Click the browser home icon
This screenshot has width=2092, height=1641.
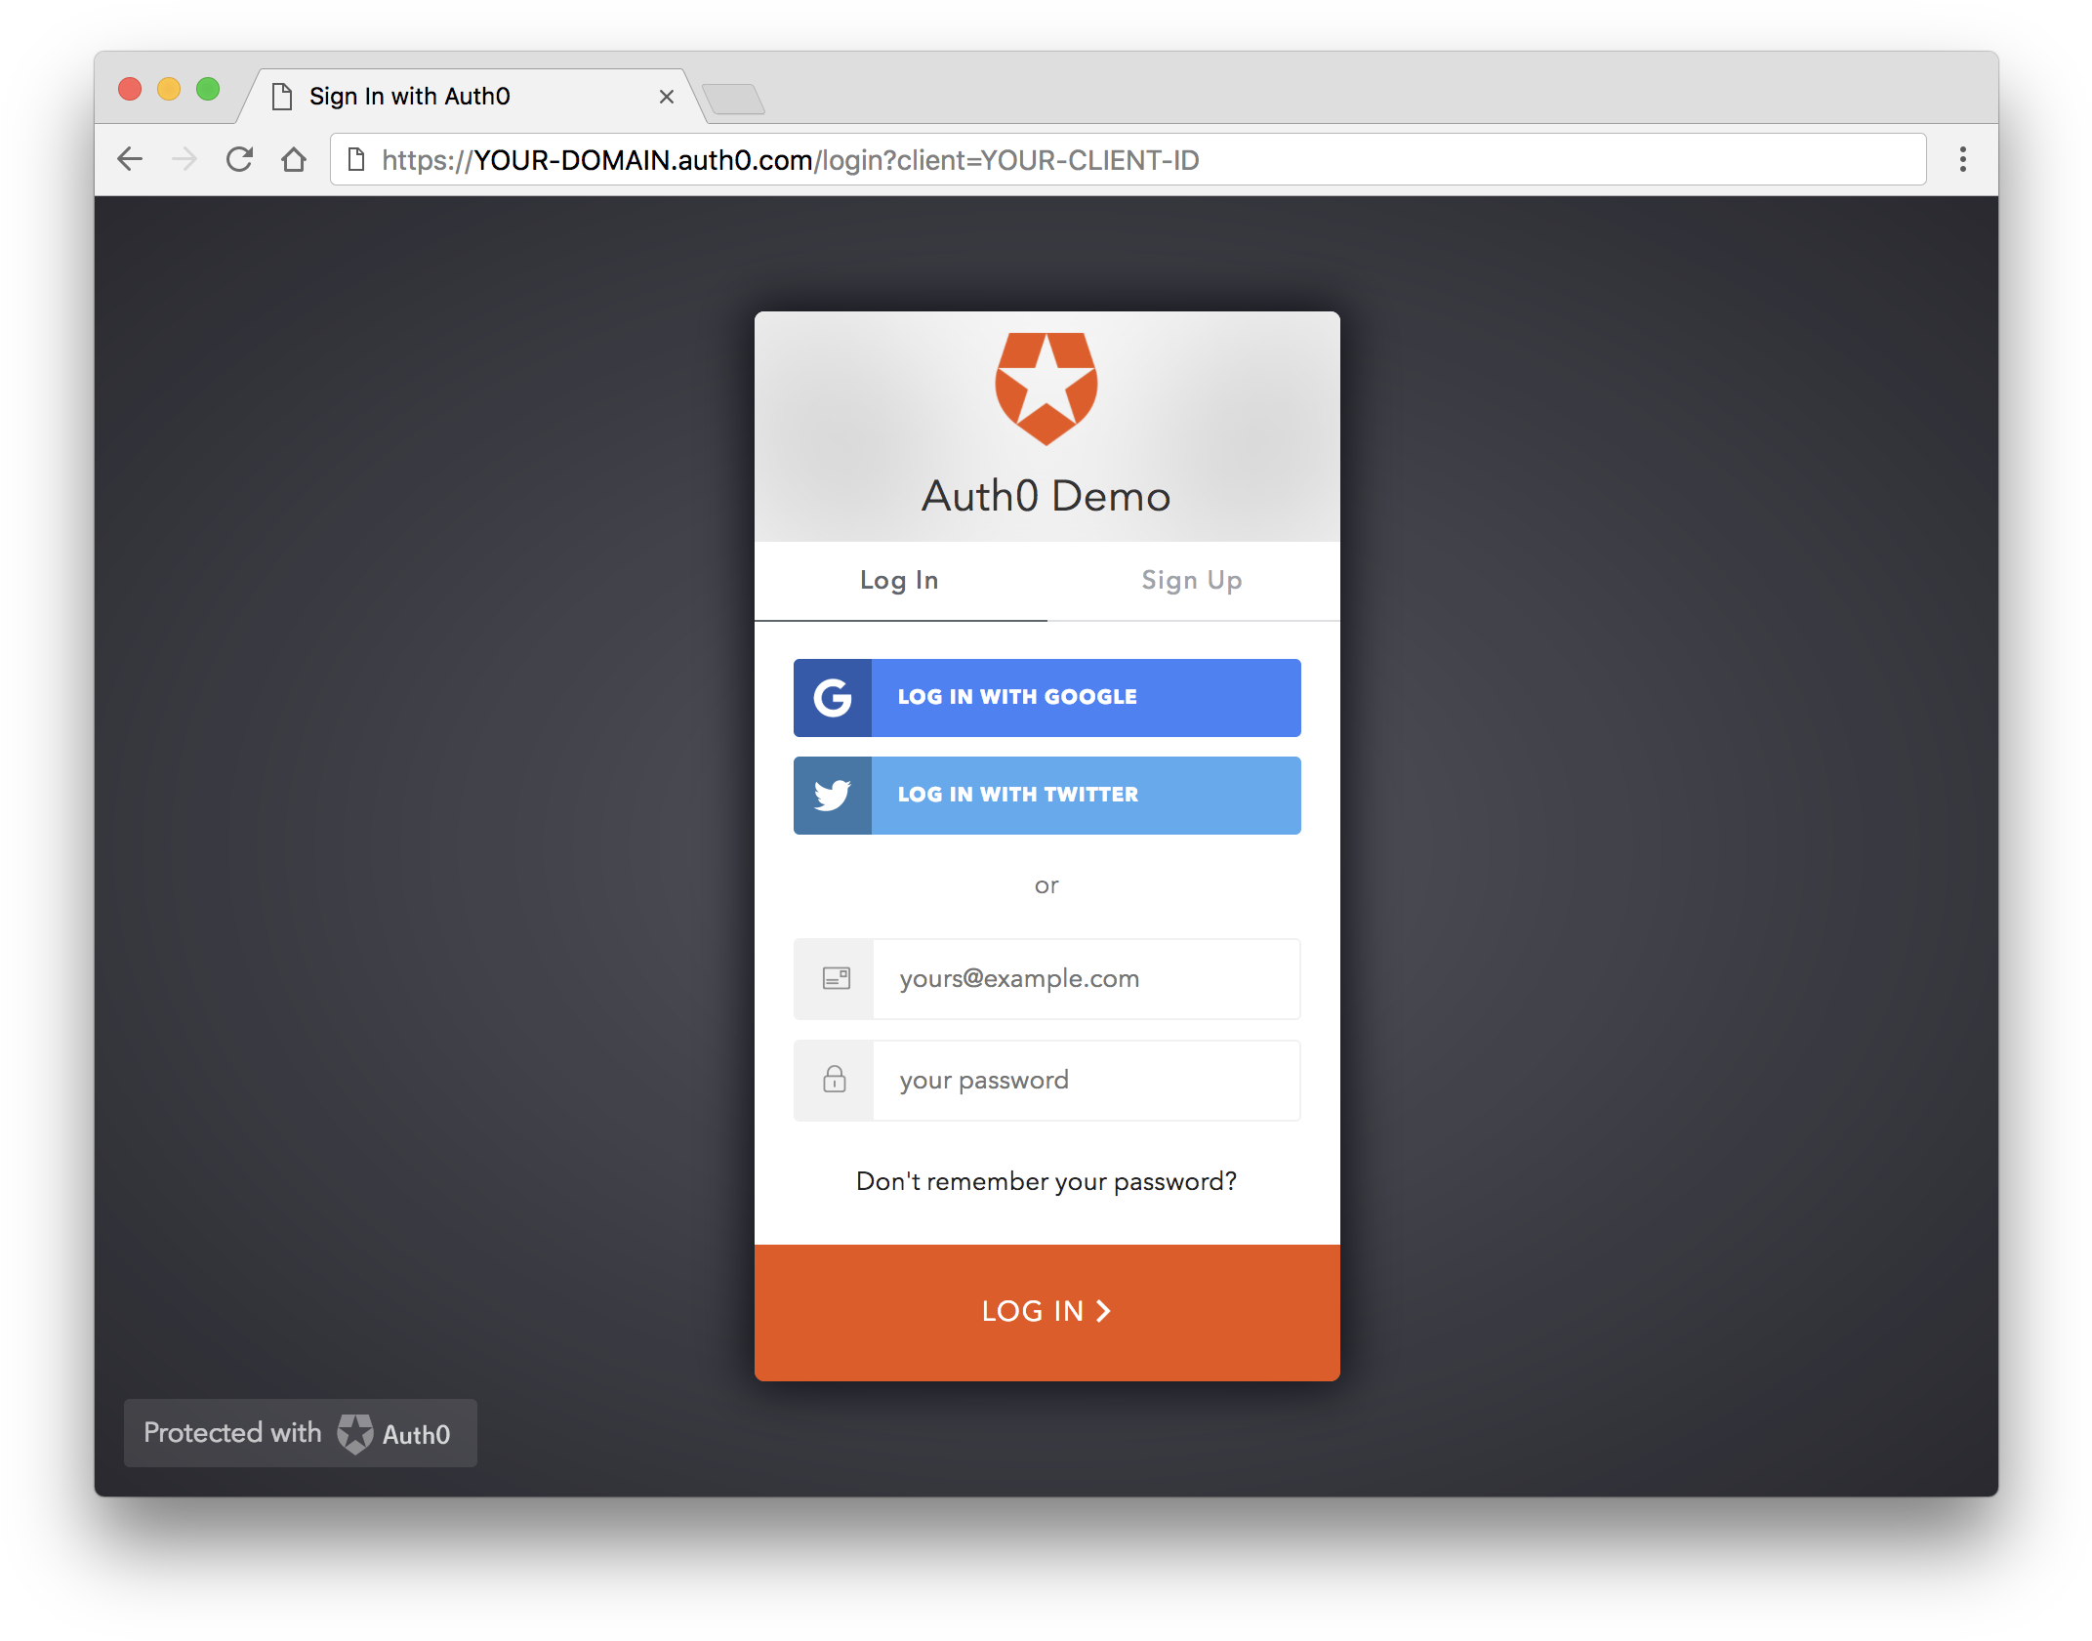tap(296, 160)
